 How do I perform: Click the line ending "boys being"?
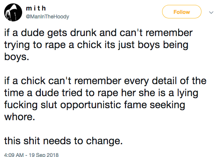tap(96, 45)
